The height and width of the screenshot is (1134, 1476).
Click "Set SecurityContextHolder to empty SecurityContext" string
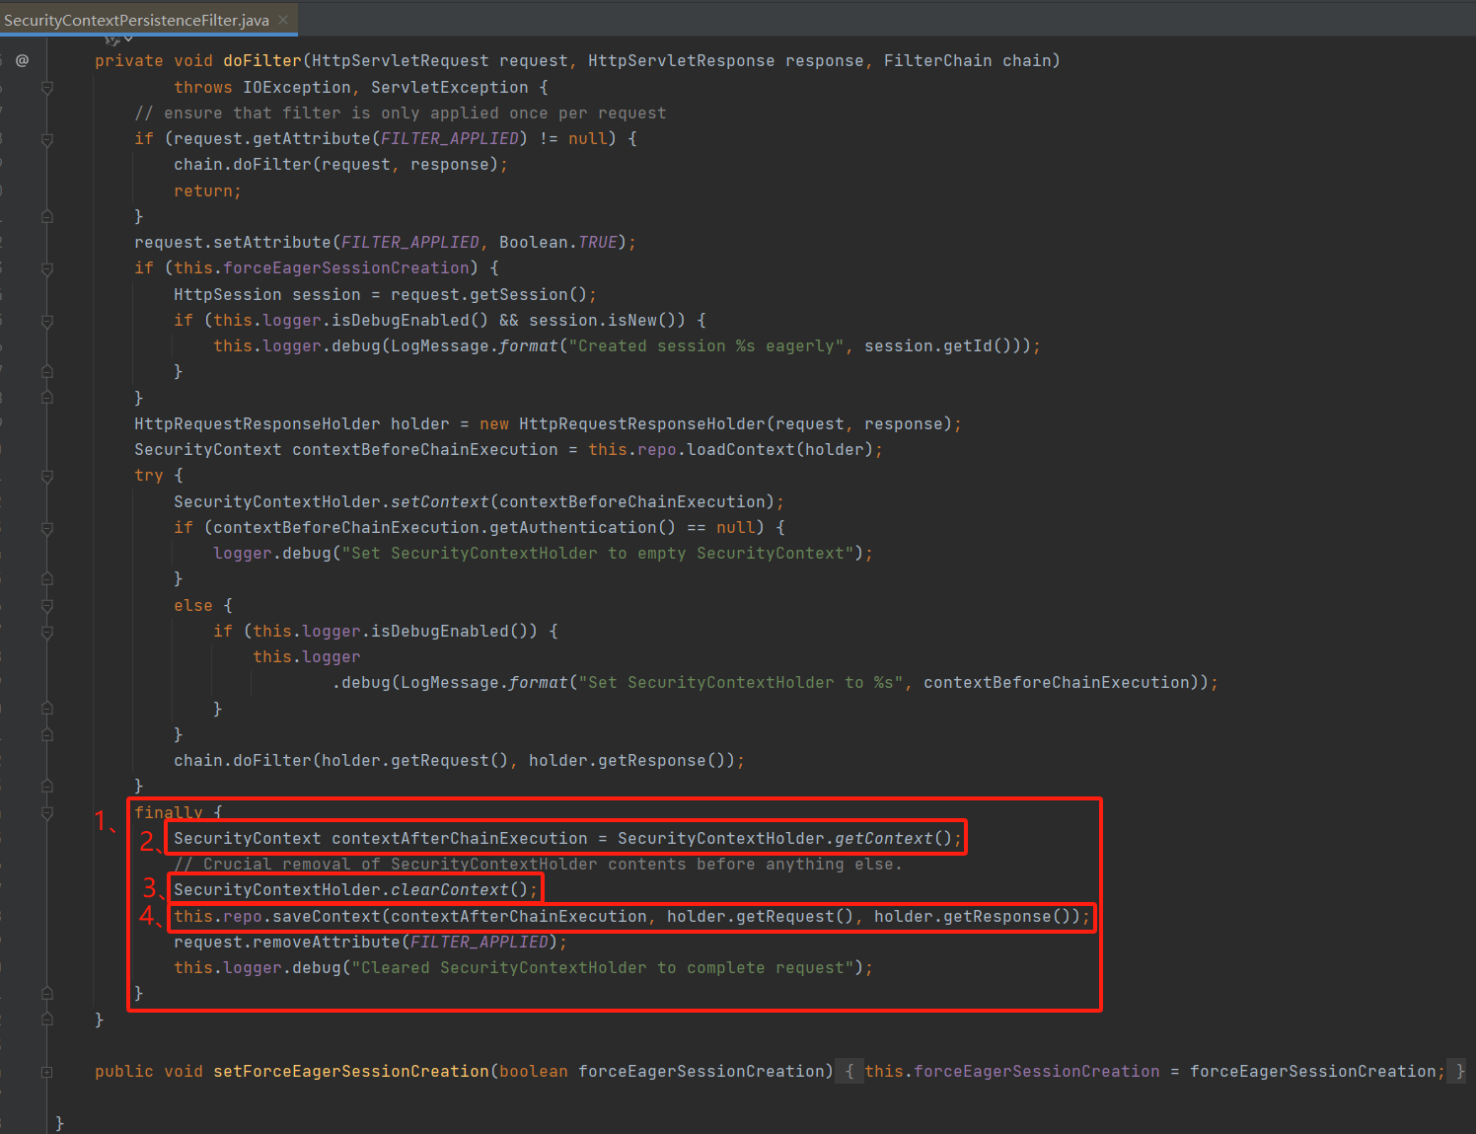tap(597, 554)
